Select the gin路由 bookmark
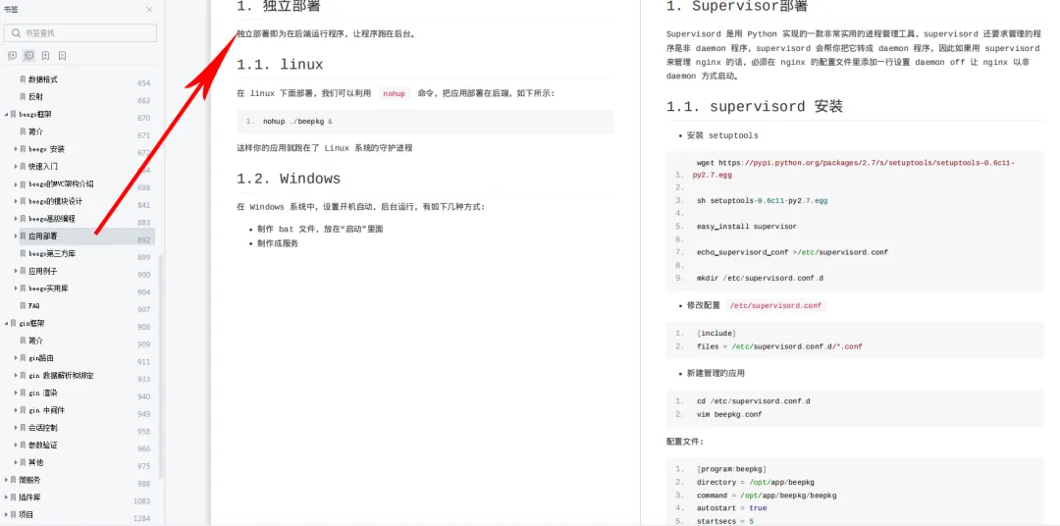This screenshot has width=1060, height=526. pos(40,358)
